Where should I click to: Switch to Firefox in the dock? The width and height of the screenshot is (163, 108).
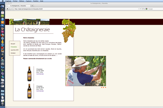click(x=2, y=35)
